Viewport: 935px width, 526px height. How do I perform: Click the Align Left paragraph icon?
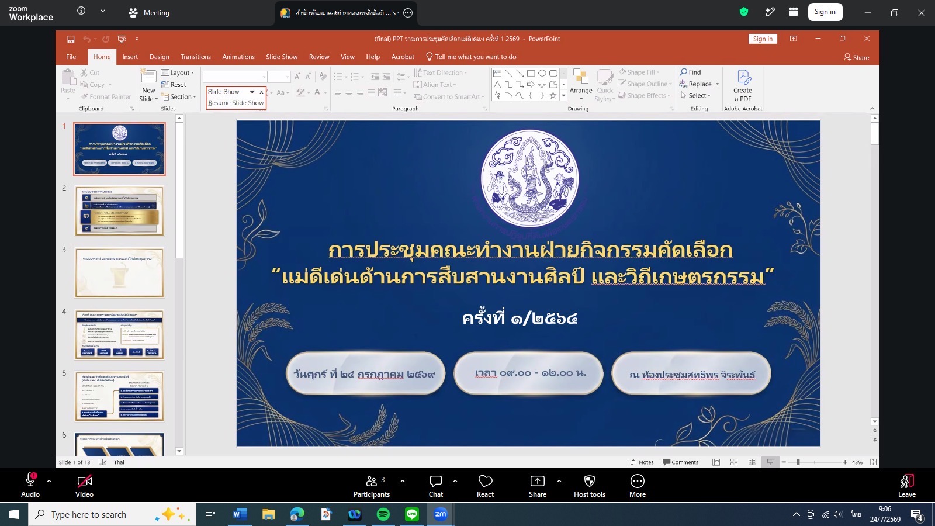pos(338,92)
